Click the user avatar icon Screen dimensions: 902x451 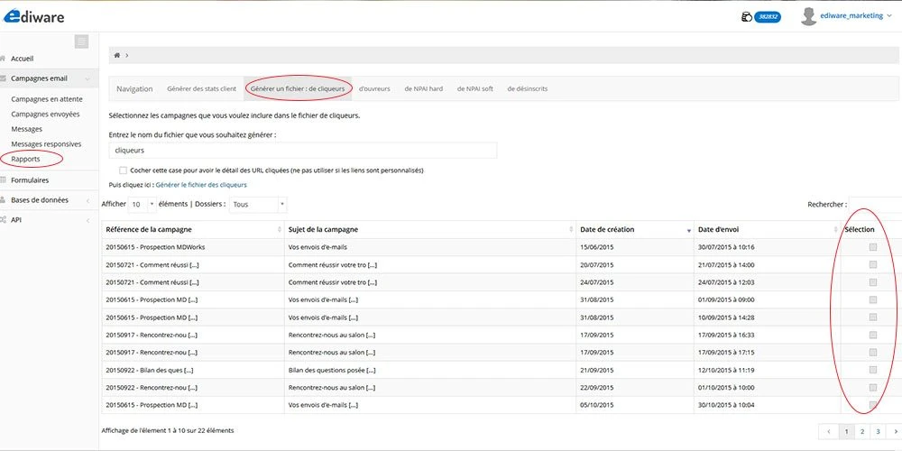[808, 16]
